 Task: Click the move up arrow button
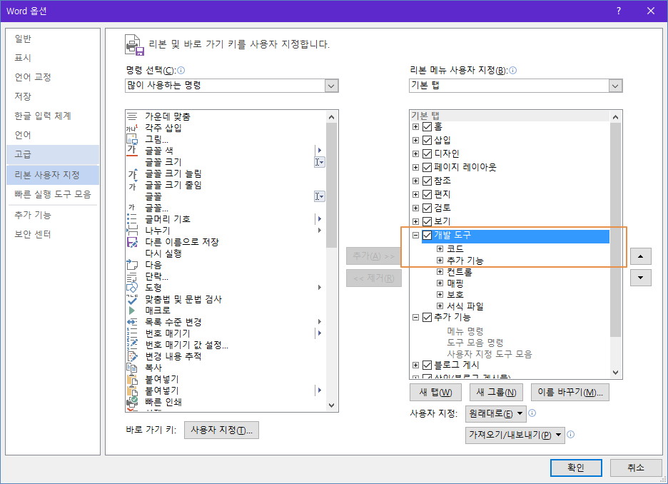[641, 256]
